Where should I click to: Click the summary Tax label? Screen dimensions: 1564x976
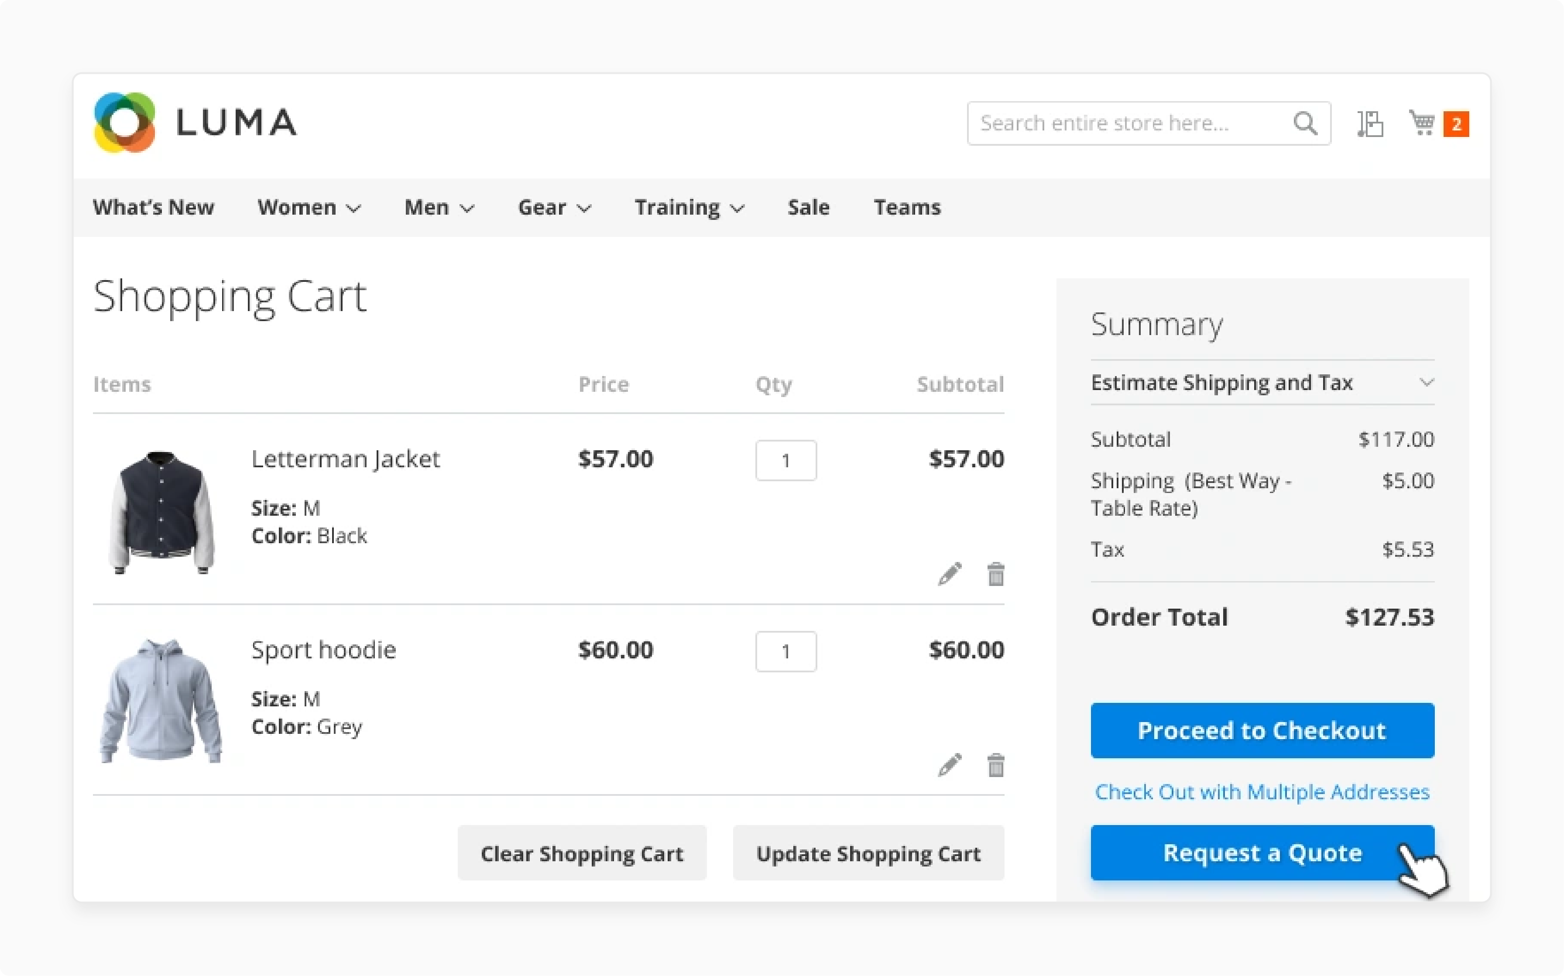[x=1107, y=549]
